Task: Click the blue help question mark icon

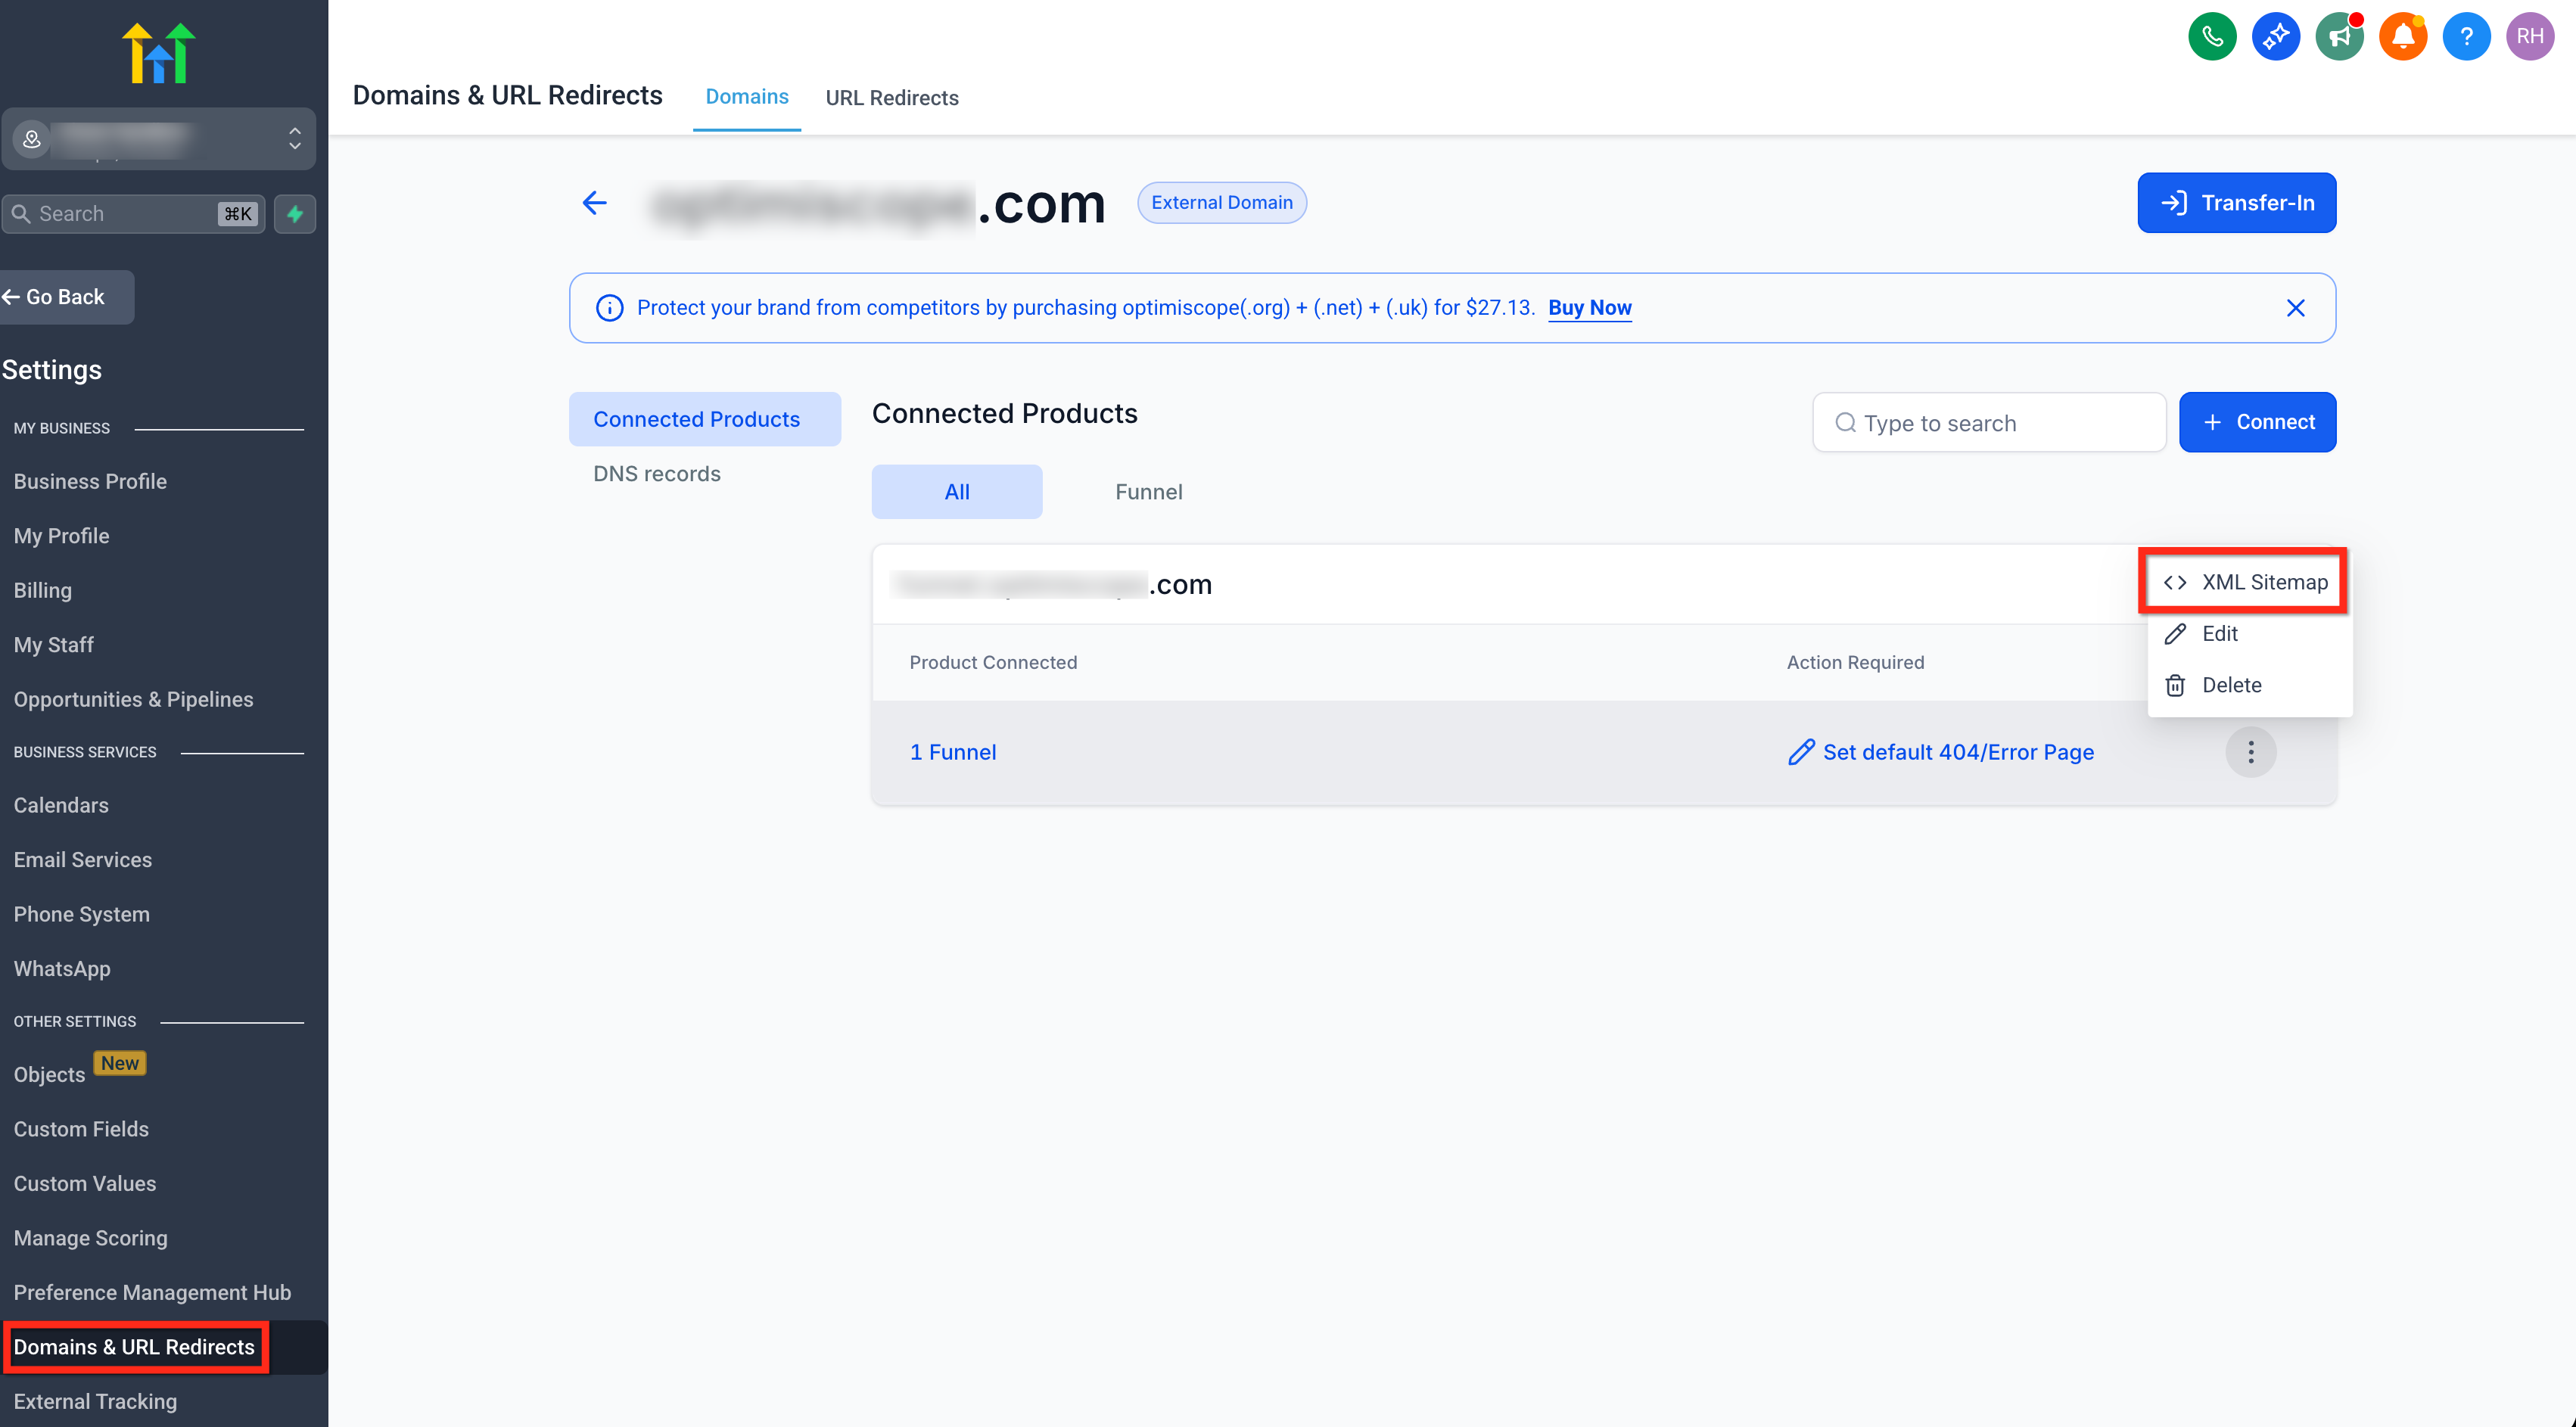Action: coord(2466,37)
